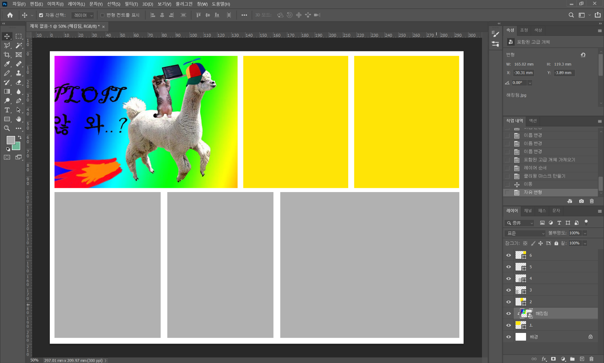The image size is (604, 363).
Task: Select the Horizontal Type tool
Action: [7, 110]
